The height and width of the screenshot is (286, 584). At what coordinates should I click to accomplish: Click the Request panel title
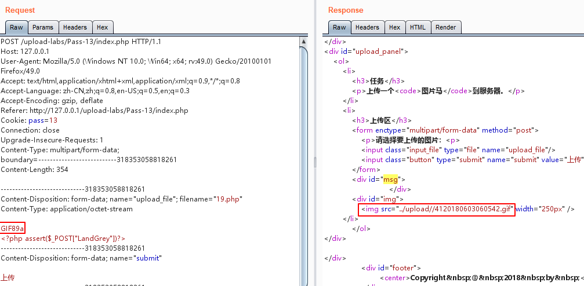pyautogui.click(x=20, y=10)
